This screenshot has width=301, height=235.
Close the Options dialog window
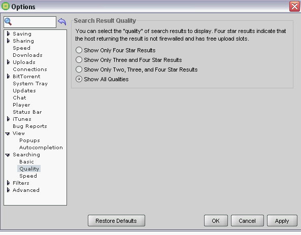pos(294,6)
